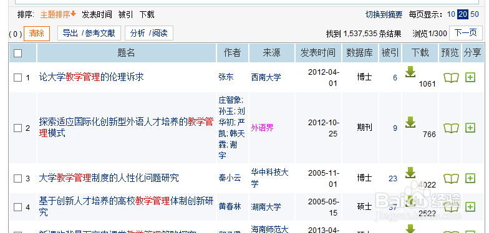
Task: Click the 题名 column header
Action: 126,53
